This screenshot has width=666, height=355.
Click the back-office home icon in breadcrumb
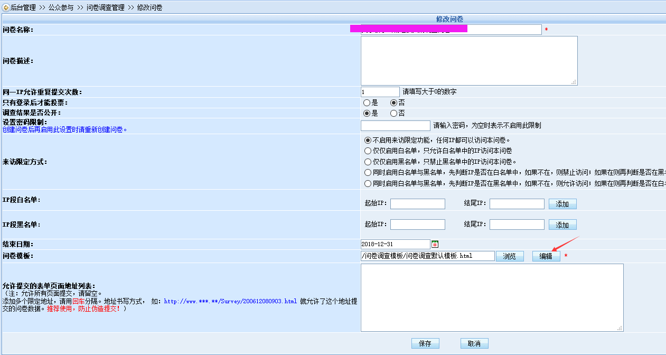(x=6, y=8)
